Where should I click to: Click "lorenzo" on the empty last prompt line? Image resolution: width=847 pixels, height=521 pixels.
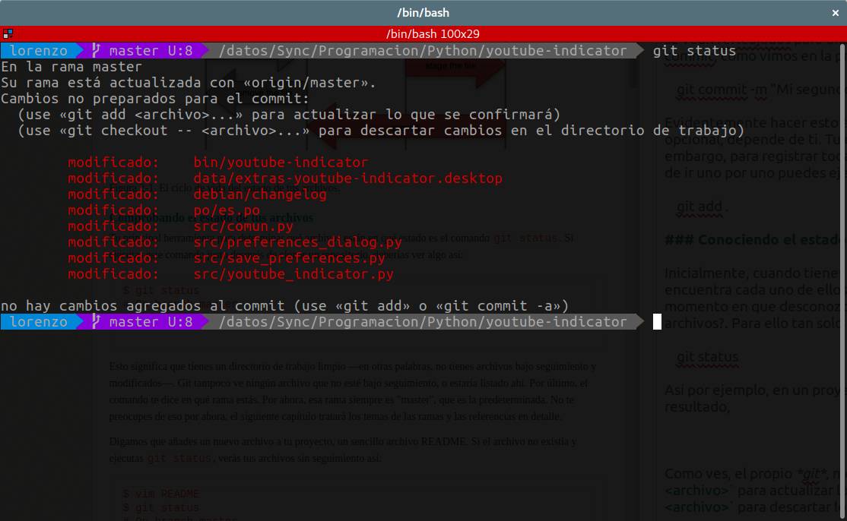38,322
